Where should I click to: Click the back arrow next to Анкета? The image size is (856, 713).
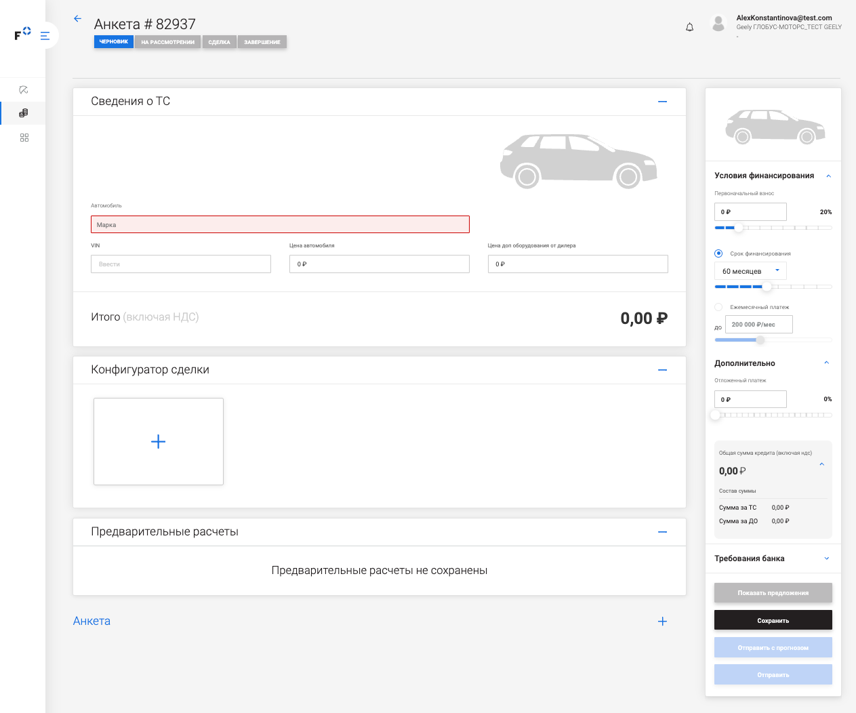pyautogui.click(x=77, y=19)
